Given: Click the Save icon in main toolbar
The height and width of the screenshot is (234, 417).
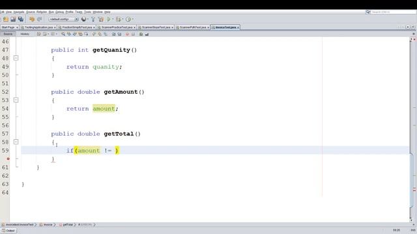Looking at the screenshot, I should pos(13,19).
